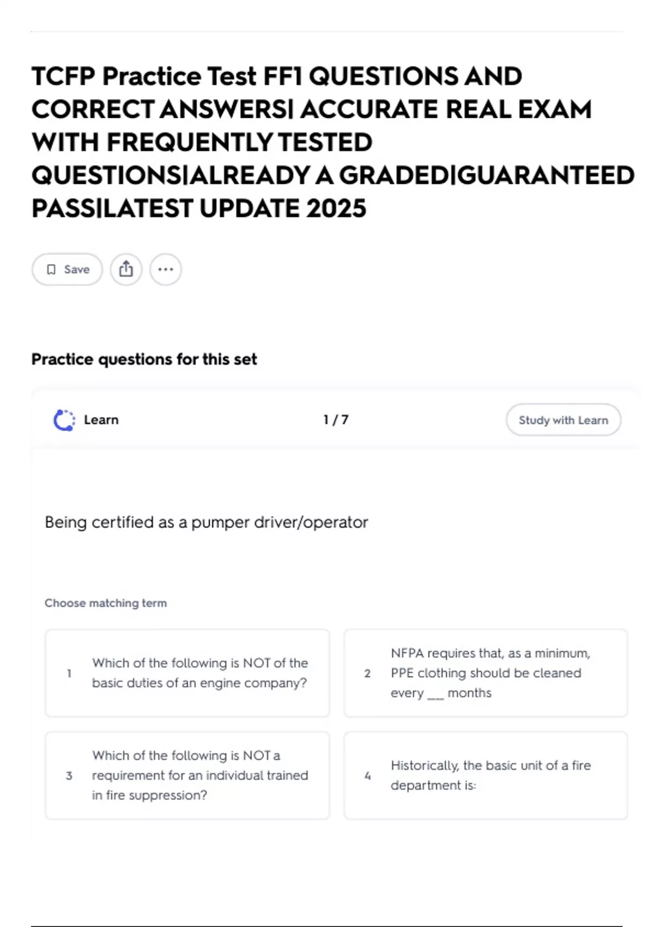
Task: Click the bookmark glyph inside the Save button
Action: 51,269
